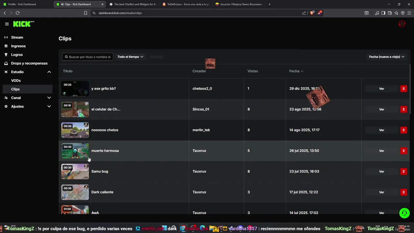Click Ver for 'muerte hermosa' clip
This screenshot has height=233, width=414.
[x=382, y=151]
